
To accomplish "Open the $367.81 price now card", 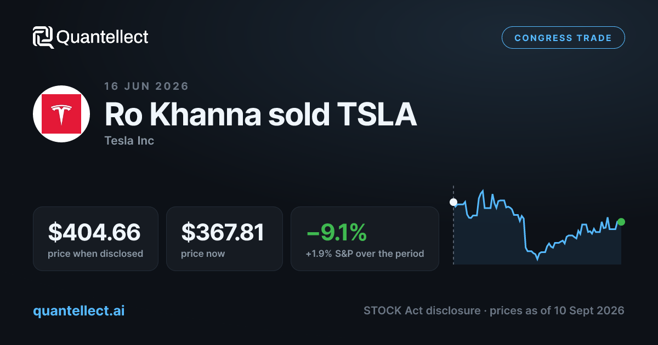I will [224, 239].
